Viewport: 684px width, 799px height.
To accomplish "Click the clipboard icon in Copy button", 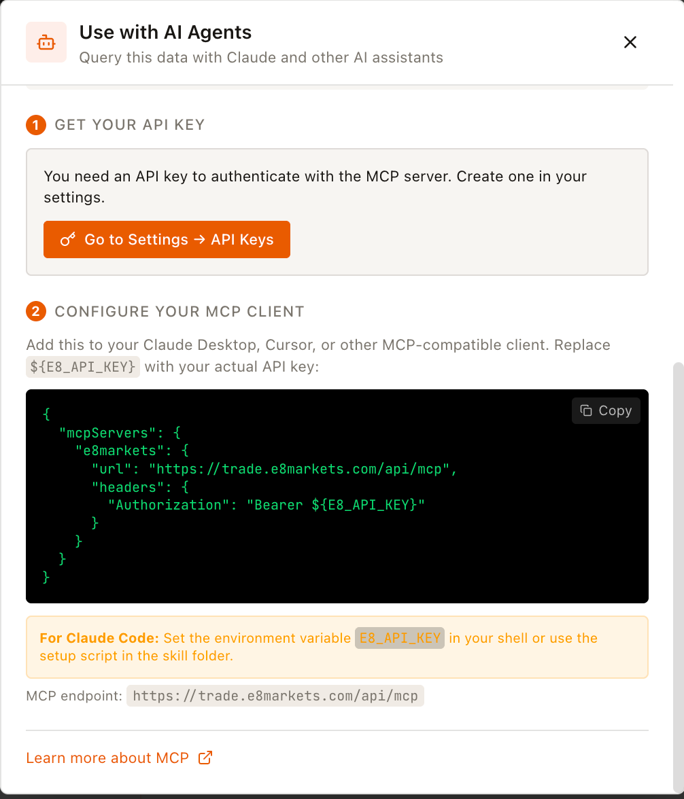I will click(x=585, y=410).
